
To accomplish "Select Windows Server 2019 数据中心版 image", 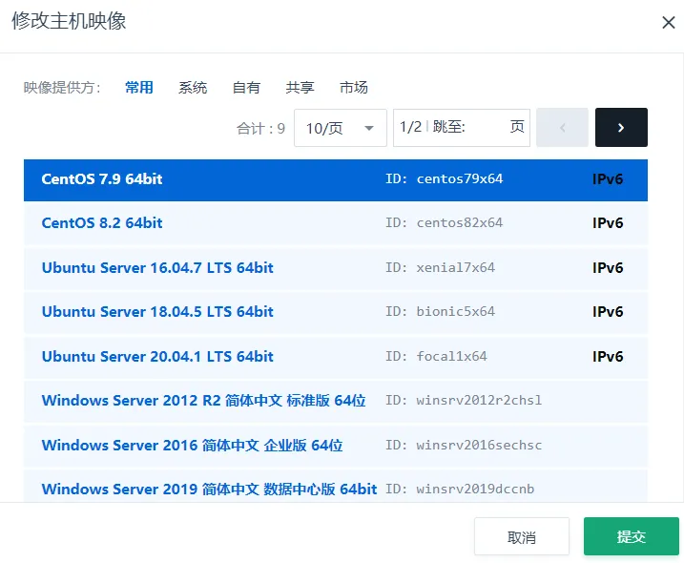I will [x=336, y=486].
